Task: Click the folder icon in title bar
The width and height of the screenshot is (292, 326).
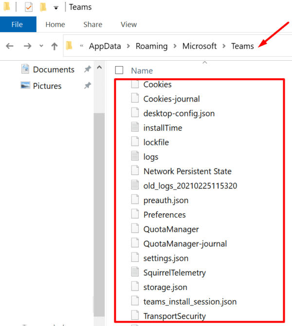Action: point(7,7)
